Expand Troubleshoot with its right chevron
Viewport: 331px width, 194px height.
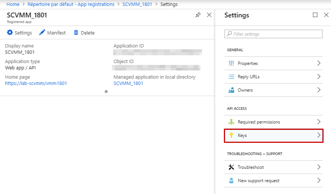pyautogui.click(x=319, y=167)
